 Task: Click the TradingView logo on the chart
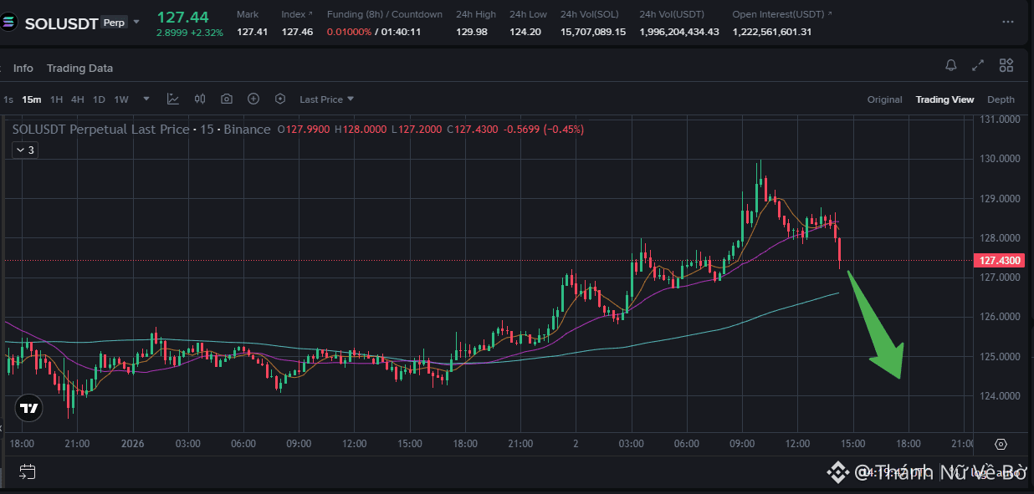[x=29, y=408]
